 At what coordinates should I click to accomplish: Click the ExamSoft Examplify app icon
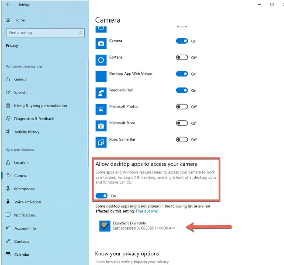coord(105,226)
